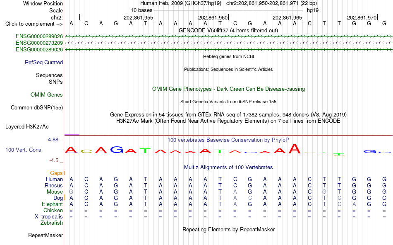Open the RefSeq Curated track label

pyautogui.click(x=44, y=62)
